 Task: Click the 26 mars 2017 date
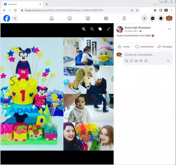(131, 31)
